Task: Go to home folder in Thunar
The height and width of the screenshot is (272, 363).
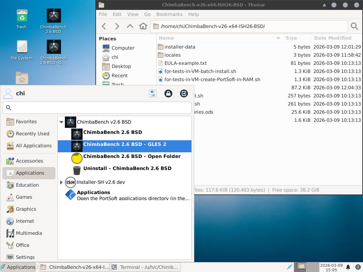Action: pyautogui.click(x=143, y=26)
